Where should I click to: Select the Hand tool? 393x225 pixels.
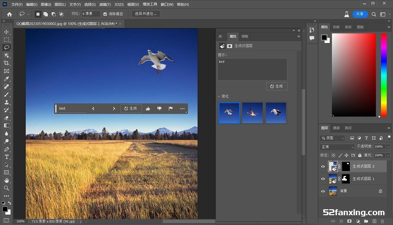pos(6,180)
